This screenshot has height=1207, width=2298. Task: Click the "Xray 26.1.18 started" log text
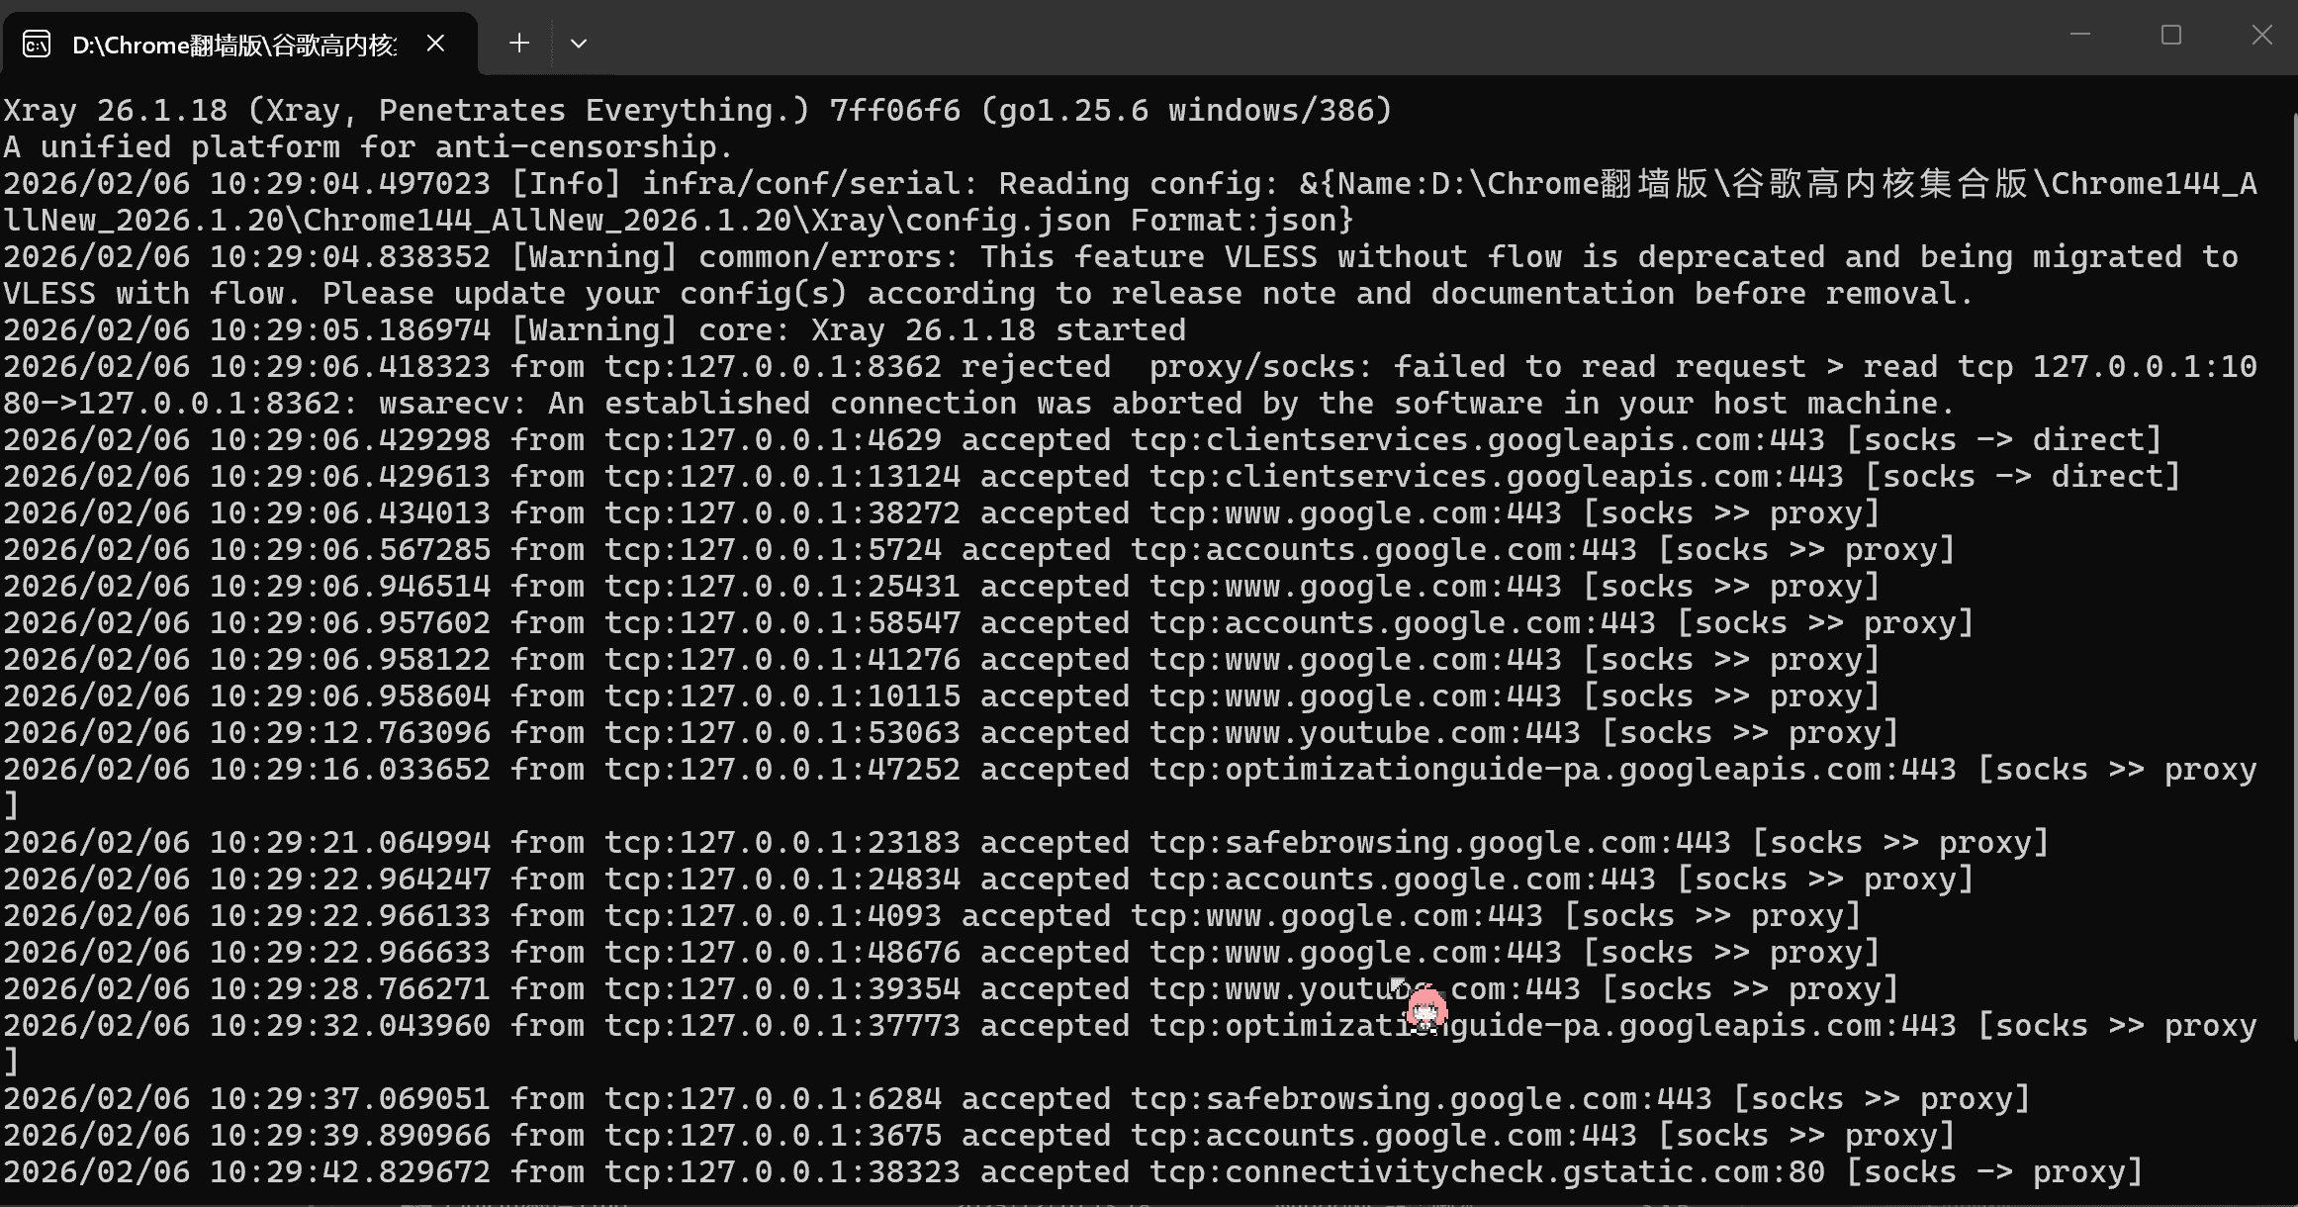click(x=997, y=330)
